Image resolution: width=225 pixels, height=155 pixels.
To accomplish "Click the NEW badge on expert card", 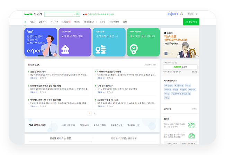I will point(30,31).
